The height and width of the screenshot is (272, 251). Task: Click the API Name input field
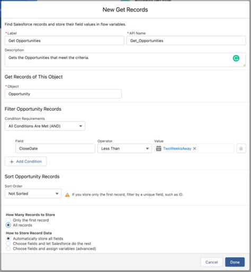coord(186,41)
